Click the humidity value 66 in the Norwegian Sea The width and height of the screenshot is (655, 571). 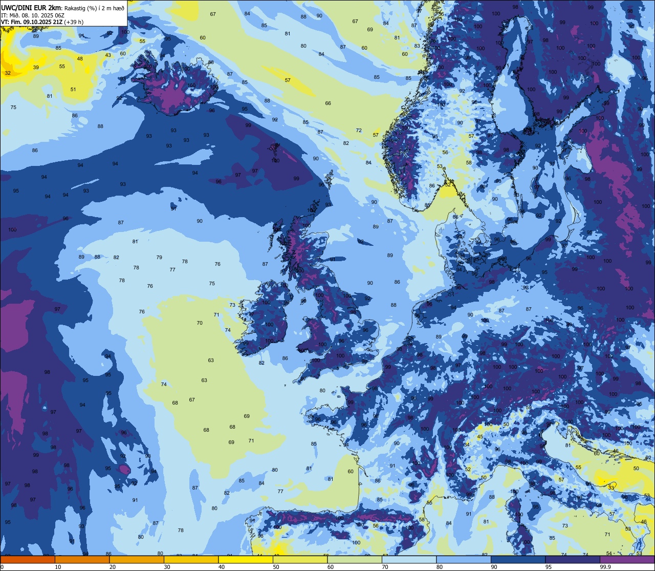pos(328,103)
